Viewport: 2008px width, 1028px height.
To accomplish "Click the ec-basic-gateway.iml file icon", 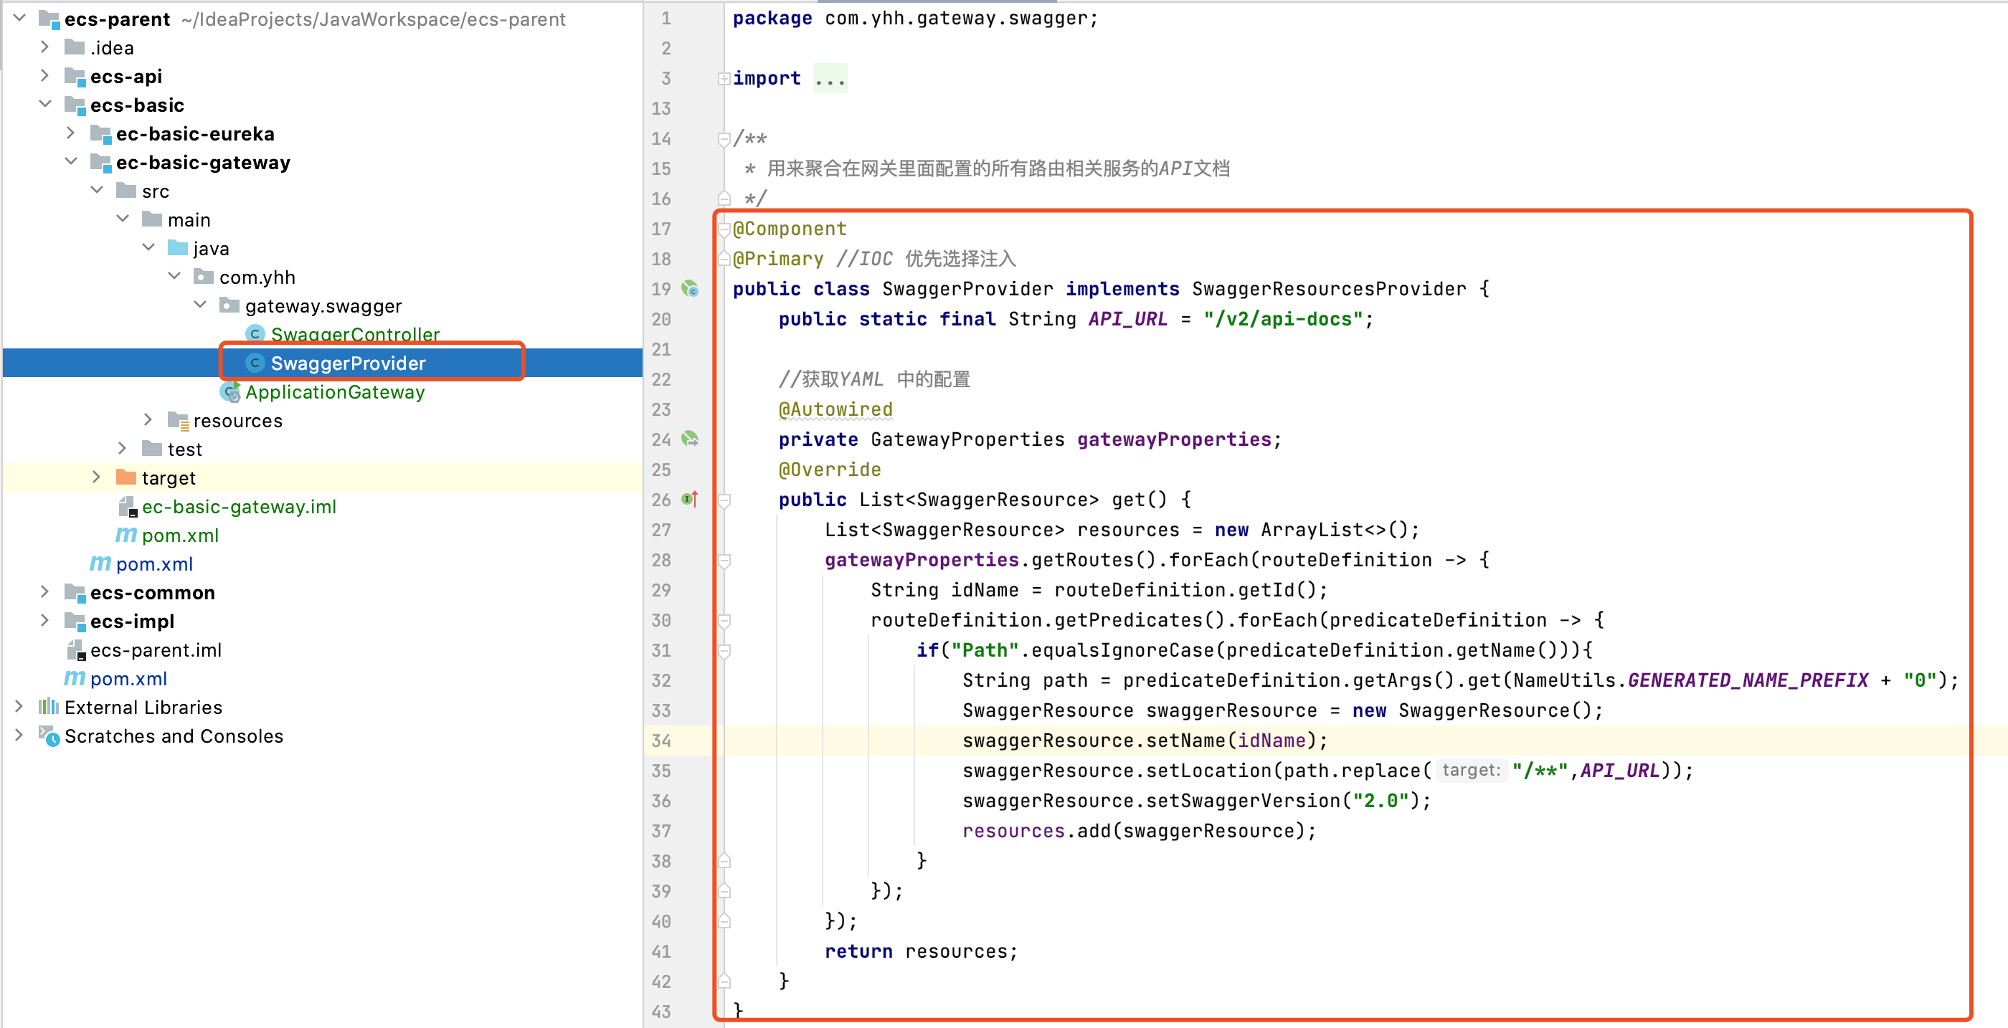I will click(127, 507).
